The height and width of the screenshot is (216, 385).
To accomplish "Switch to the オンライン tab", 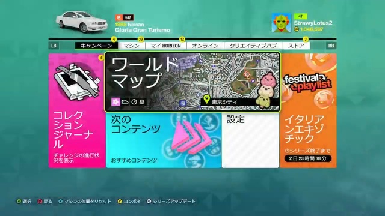I will click(205, 46).
